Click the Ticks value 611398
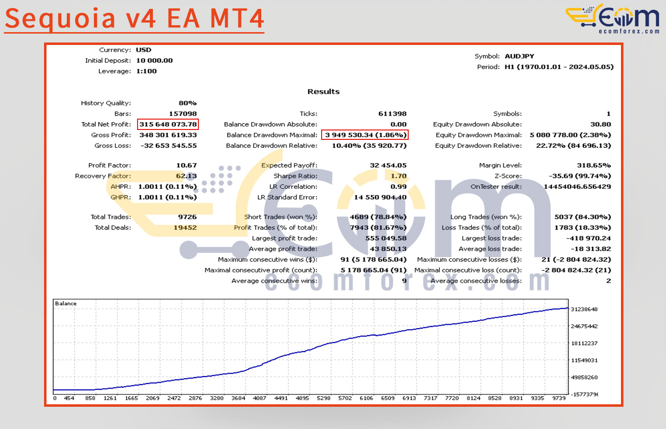This screenshot has width=666, height=429. coord(393,114)
